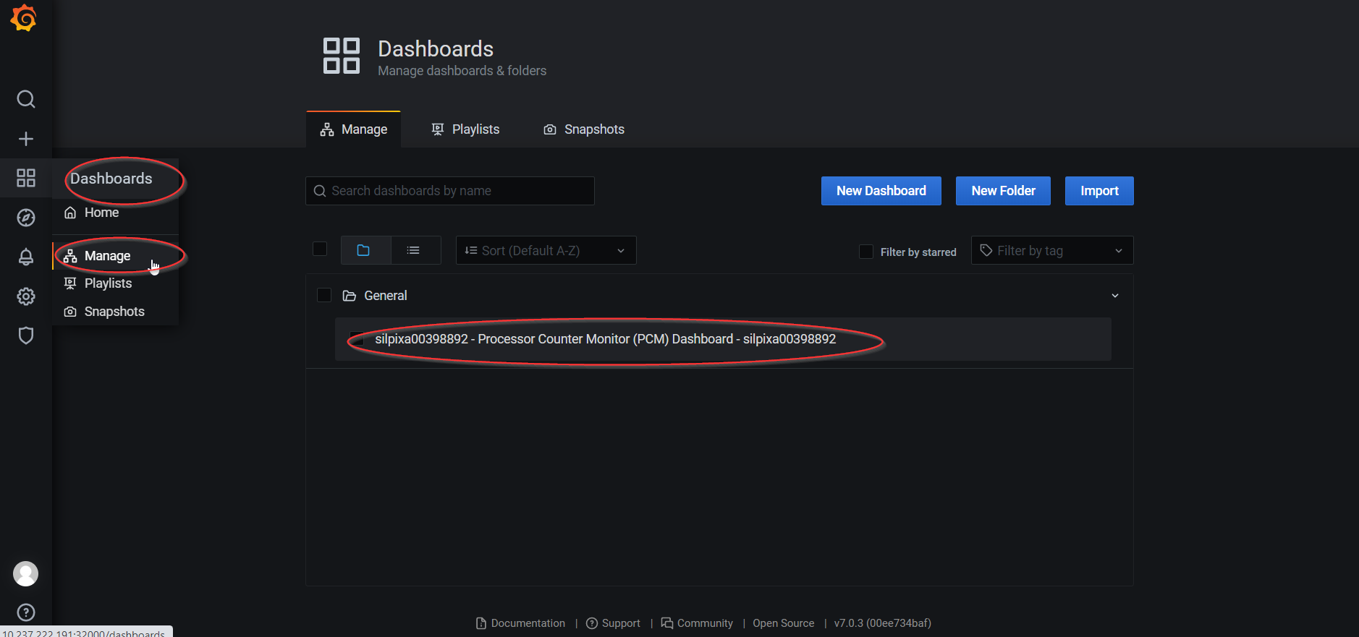Click the New Folder button

1003,191
